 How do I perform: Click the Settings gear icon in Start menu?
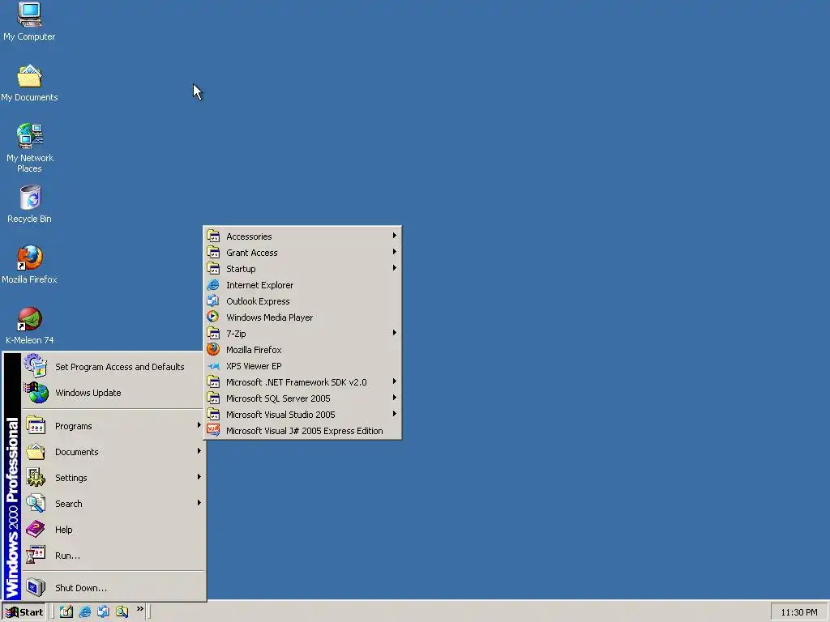[x=36, y=477]
